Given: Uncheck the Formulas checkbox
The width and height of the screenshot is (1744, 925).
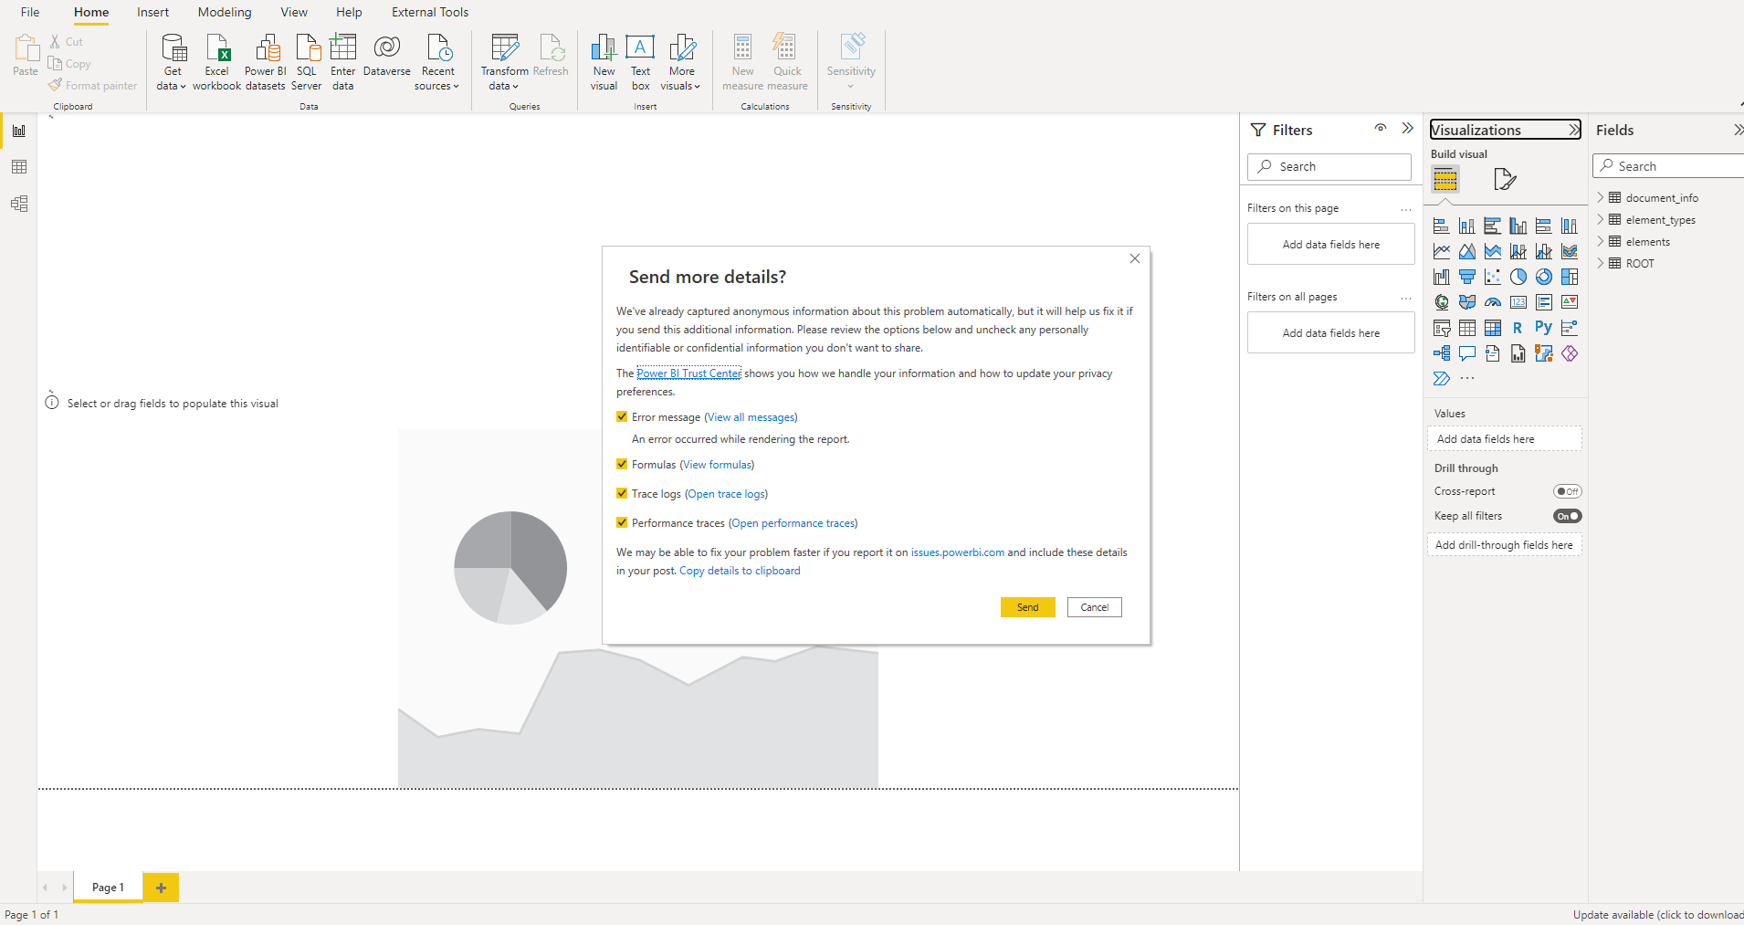Looking at the screenshot, I should [622, 464].
